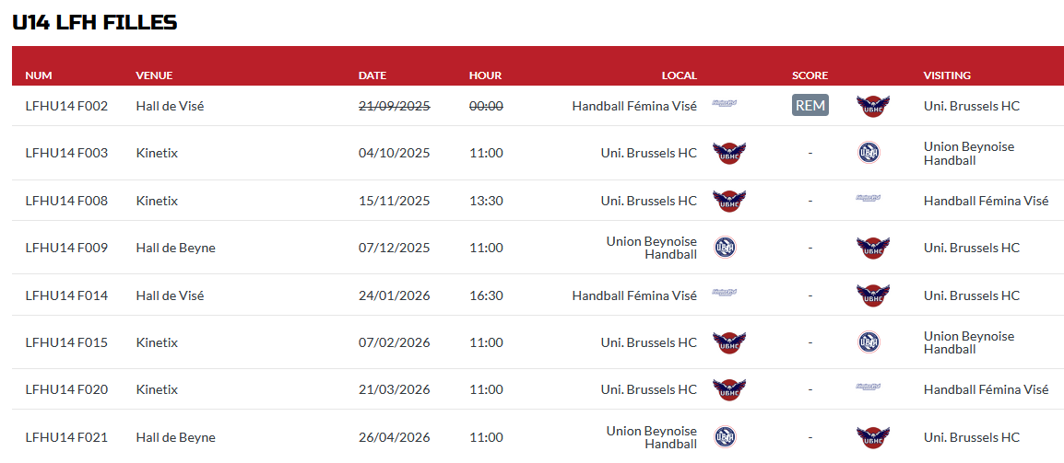This screenshot has height=463, width=1064.
Task: Click Uni. Brussels HC logo in F020 row
Action: [x=729, y=389]
